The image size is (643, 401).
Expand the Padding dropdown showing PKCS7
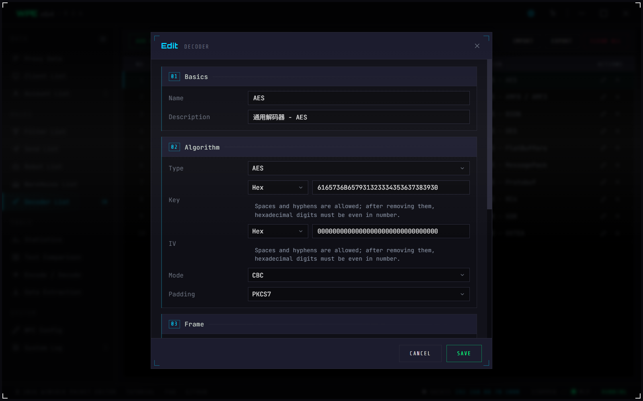tap(358, 294)
